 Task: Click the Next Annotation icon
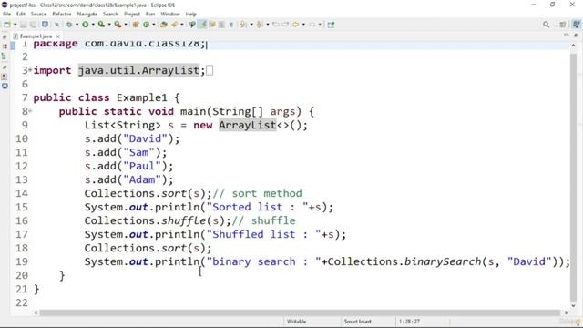(x=243, y=25)
